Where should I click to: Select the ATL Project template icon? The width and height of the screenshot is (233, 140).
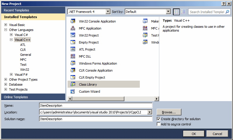point(73,49)
